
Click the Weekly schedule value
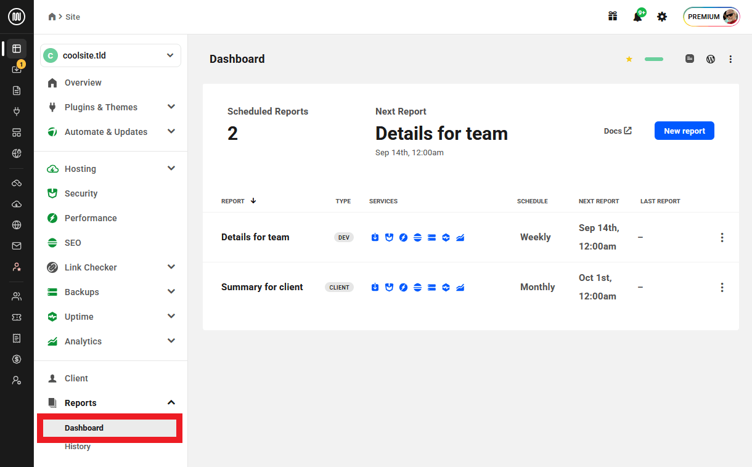coord(535,237)
